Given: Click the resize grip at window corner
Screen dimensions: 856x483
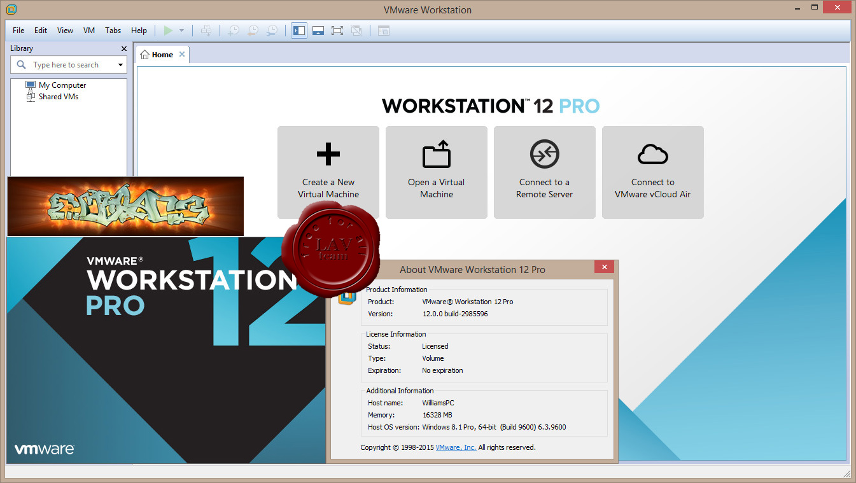Looking at the screenshot, I should pyautogui.click(x=846, y=473).
